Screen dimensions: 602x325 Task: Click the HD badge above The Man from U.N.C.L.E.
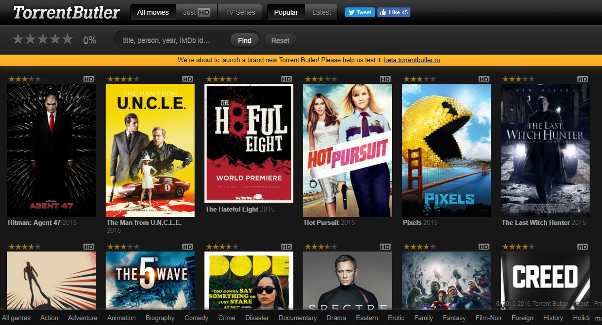click(x=188, y=79)
